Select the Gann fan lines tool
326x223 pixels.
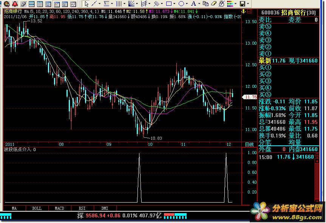tap(131, 3)
